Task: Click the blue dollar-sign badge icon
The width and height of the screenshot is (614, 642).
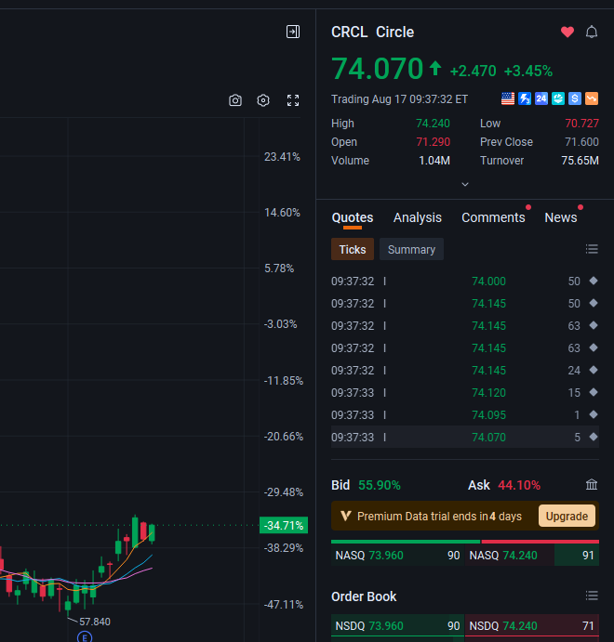Action: [x=575, y=98]
